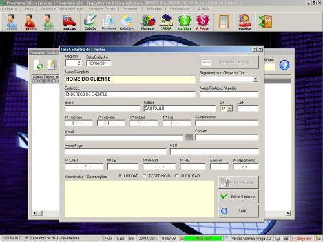Click the CEP input field

pyautogui.click(x=248, y=108)
